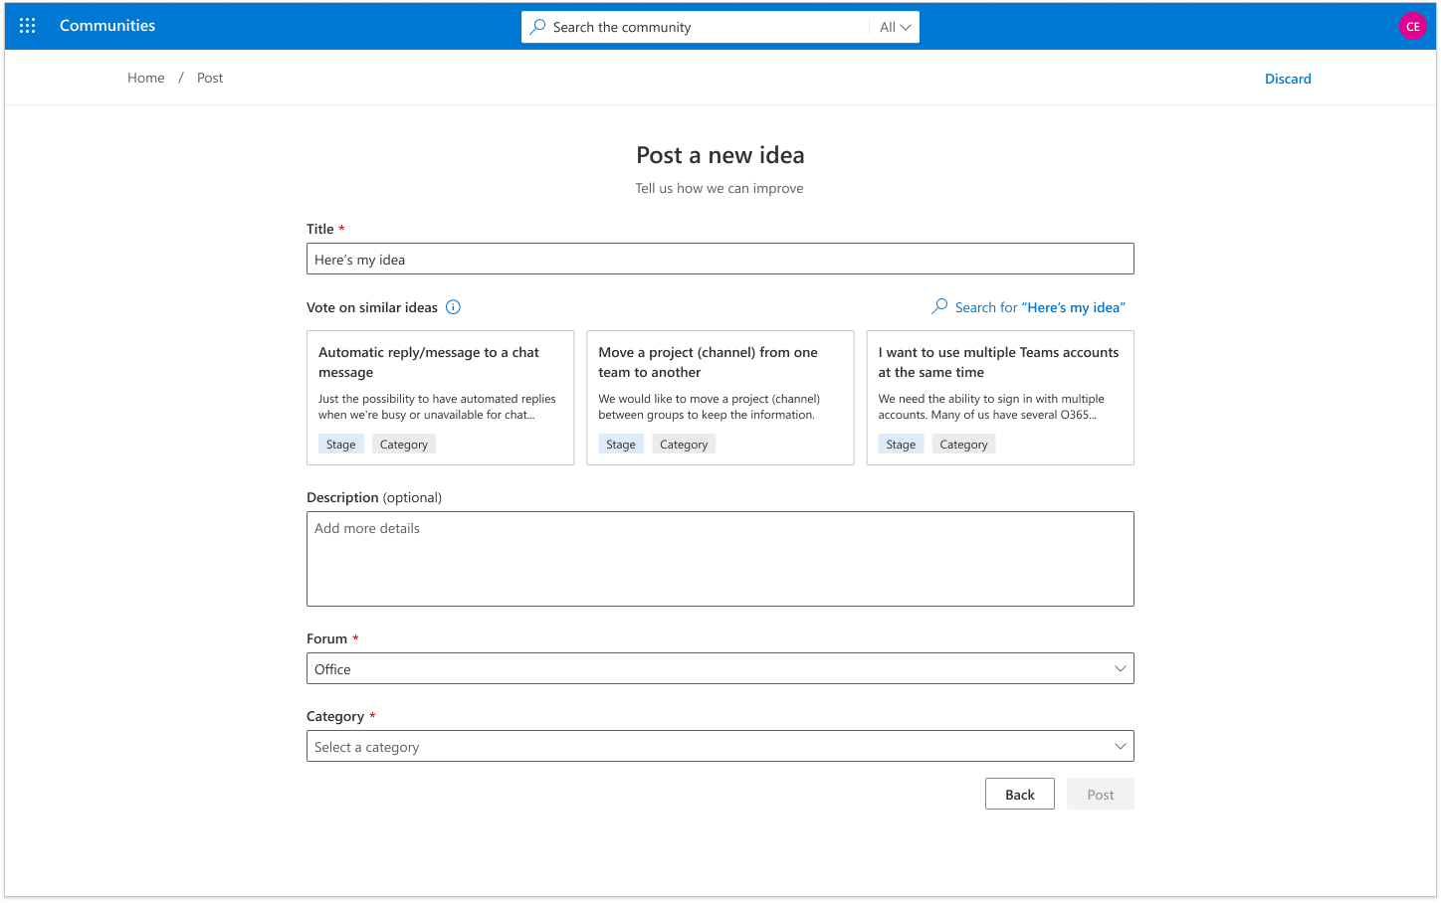Click Category tag on Move a project card

(x=684, y=445)
